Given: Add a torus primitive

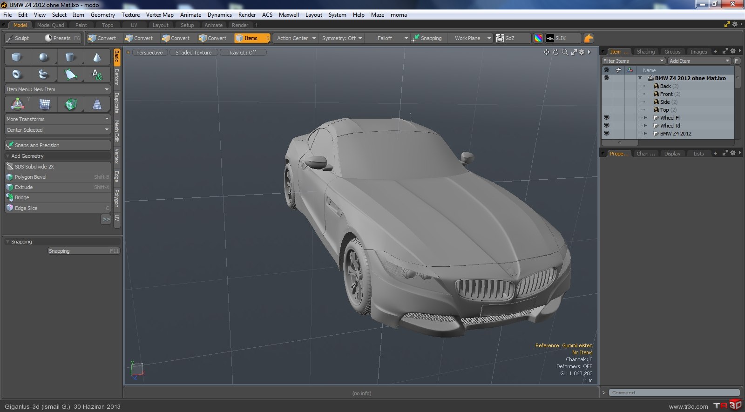Looking at the screenshot, I should coord(17,74).
